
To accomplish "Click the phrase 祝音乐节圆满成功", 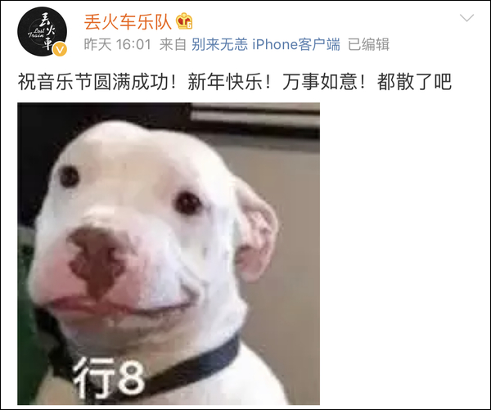I will [93, 82].
